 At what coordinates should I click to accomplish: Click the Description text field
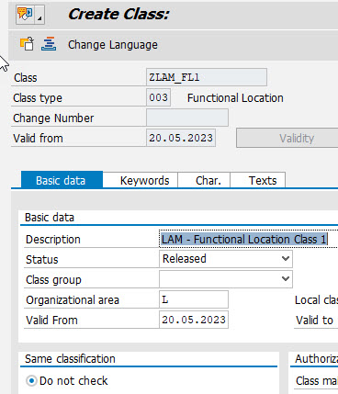point(249,239)
